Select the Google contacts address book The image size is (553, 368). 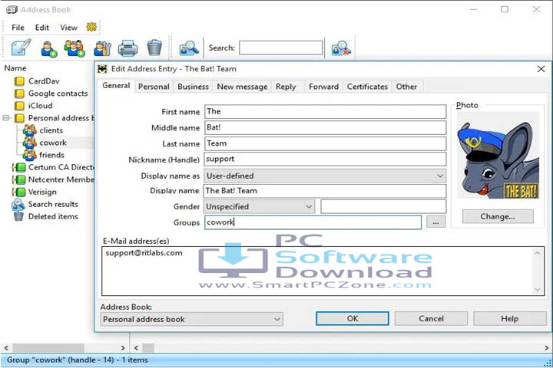tap(51, 94)
